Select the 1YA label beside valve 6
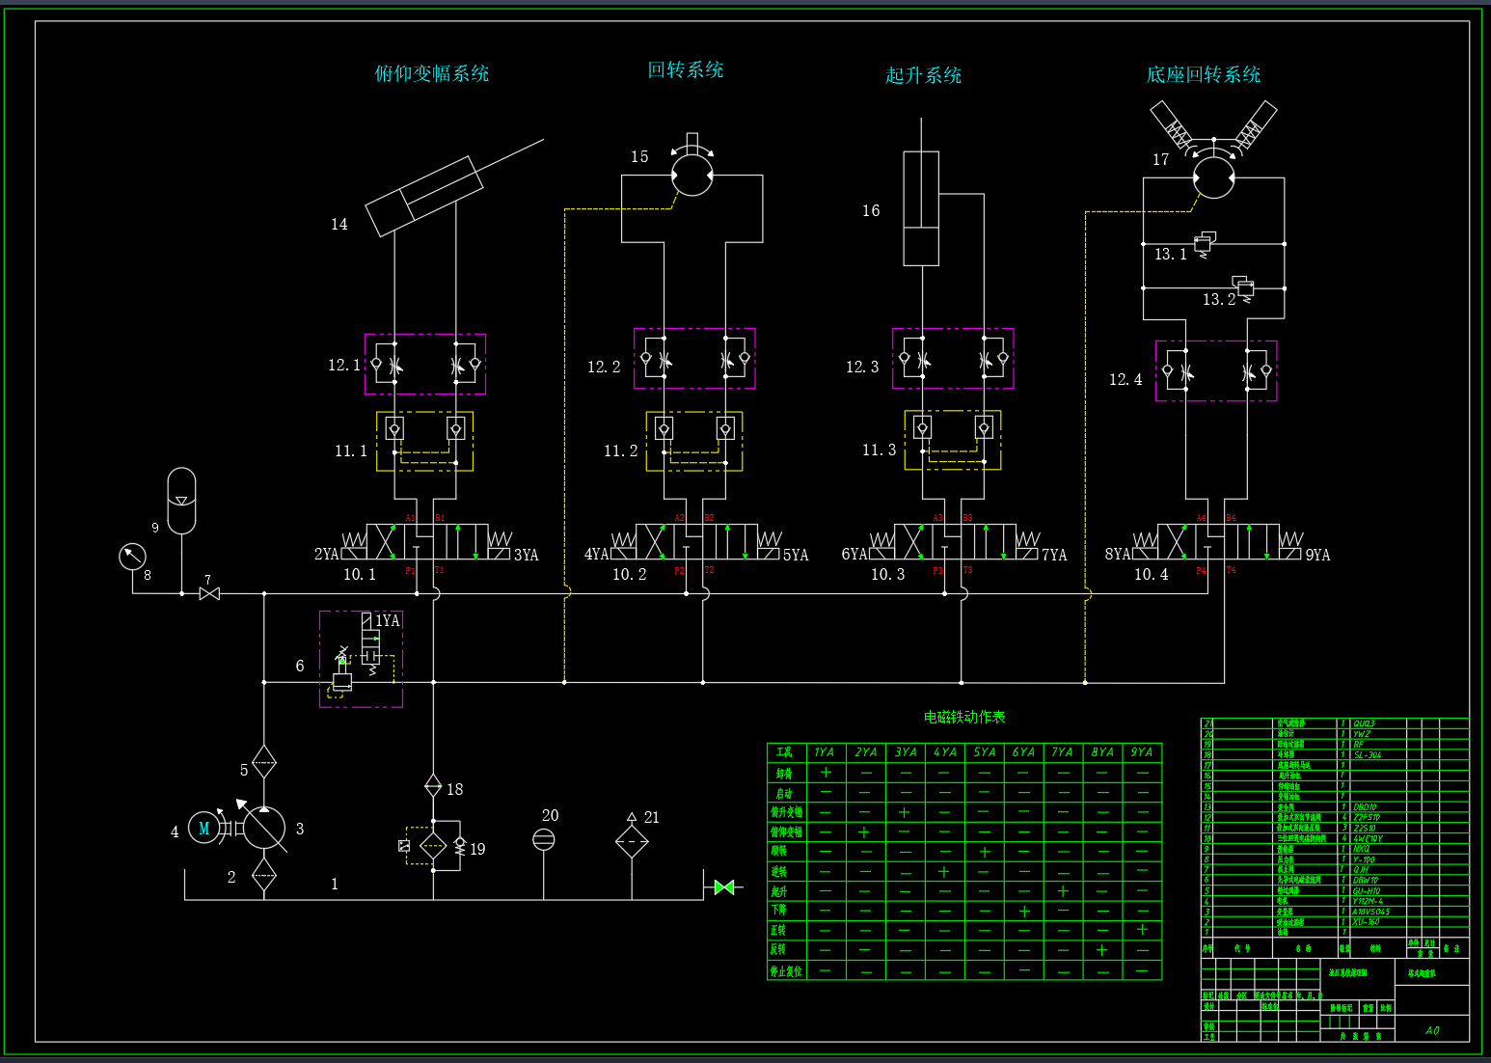 387,621
